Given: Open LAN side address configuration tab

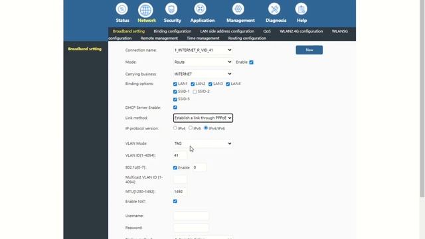Looking at the screenshot, I should point(227,31).
